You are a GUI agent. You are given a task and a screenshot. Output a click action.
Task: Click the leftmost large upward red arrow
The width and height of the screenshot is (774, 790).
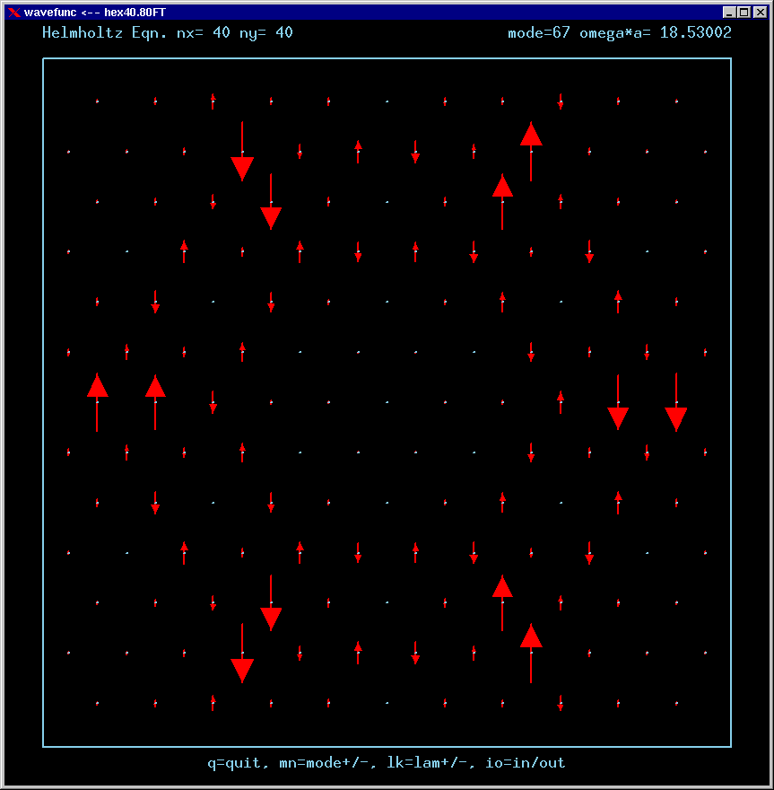coord(98,401)
